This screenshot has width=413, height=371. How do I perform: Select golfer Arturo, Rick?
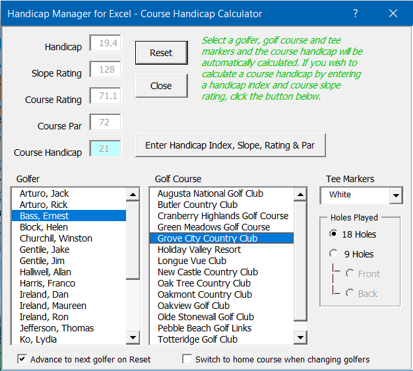coord(69,205)
